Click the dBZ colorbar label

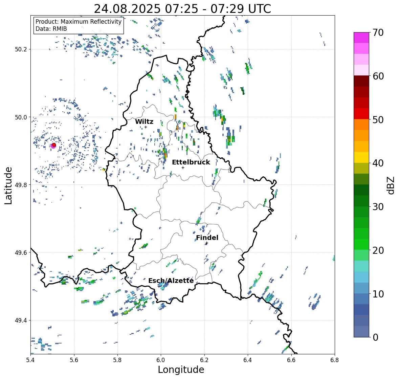coord(391,185)
